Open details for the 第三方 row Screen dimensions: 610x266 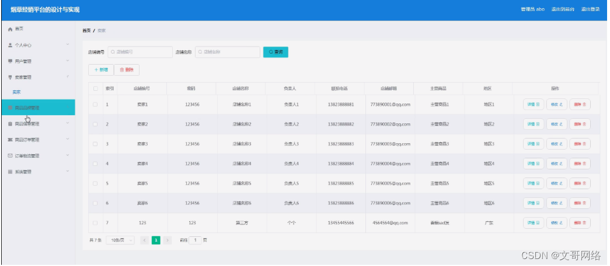click(534, 223)
